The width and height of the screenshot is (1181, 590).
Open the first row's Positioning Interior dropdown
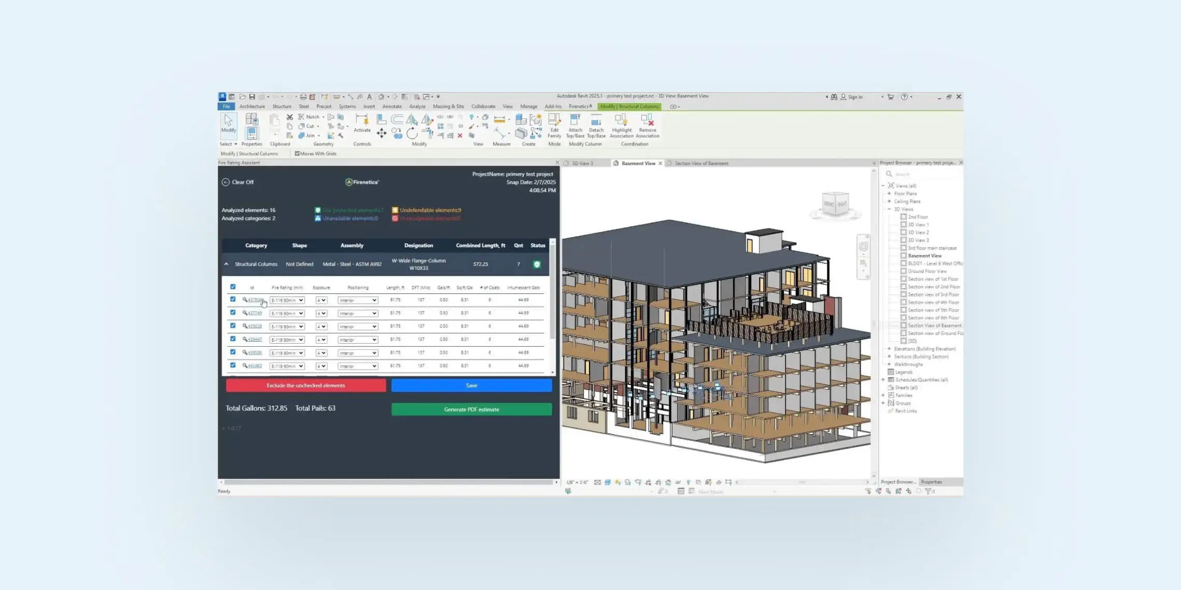pos(357,300)
